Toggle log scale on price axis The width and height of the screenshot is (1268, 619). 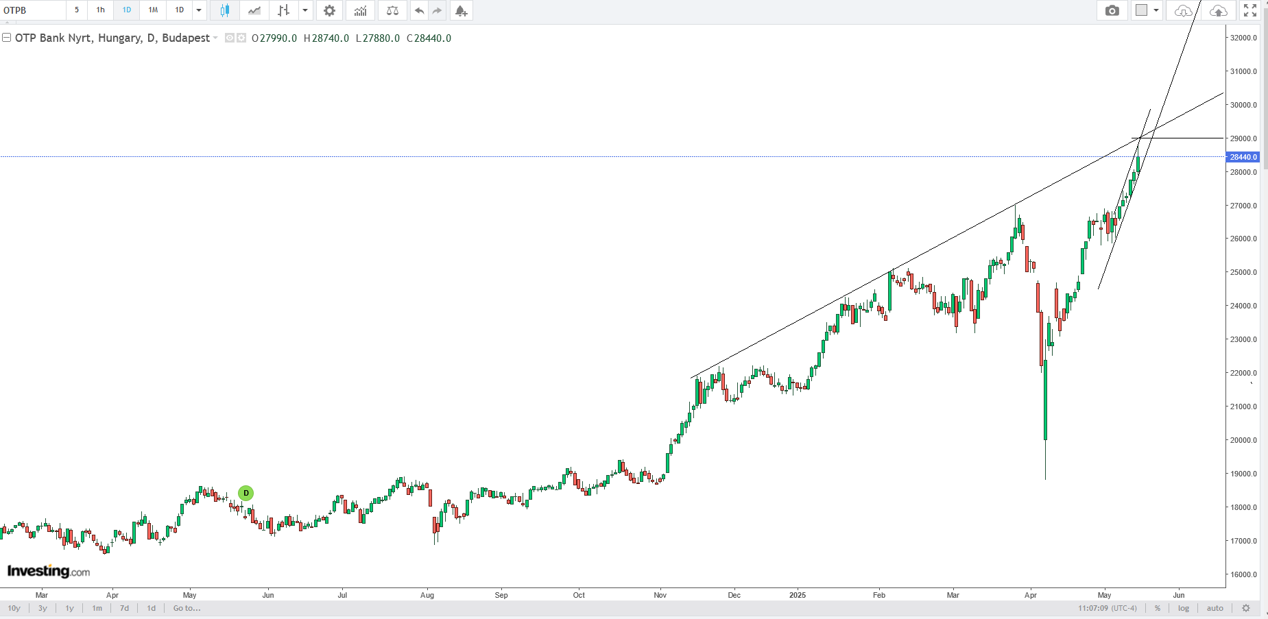point(1184,608)
